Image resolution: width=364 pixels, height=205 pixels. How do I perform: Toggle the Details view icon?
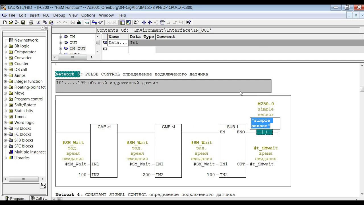(x=129, y=22)
